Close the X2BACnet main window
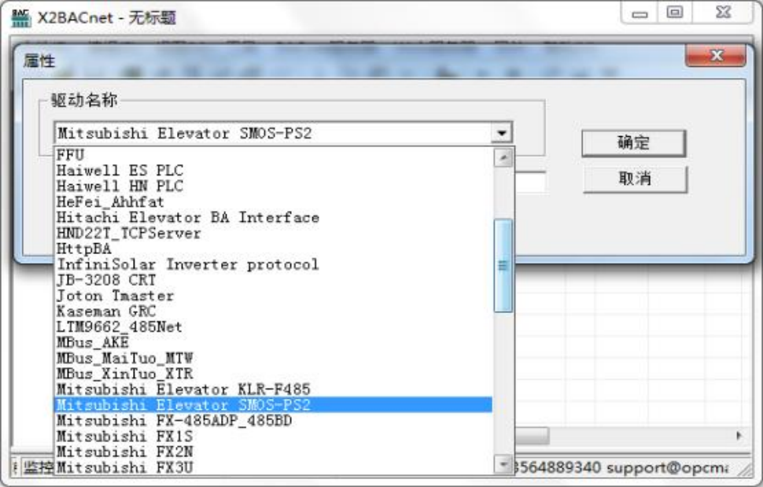The width and height of the screenshot is (763, 487). (x=723, y=13)
